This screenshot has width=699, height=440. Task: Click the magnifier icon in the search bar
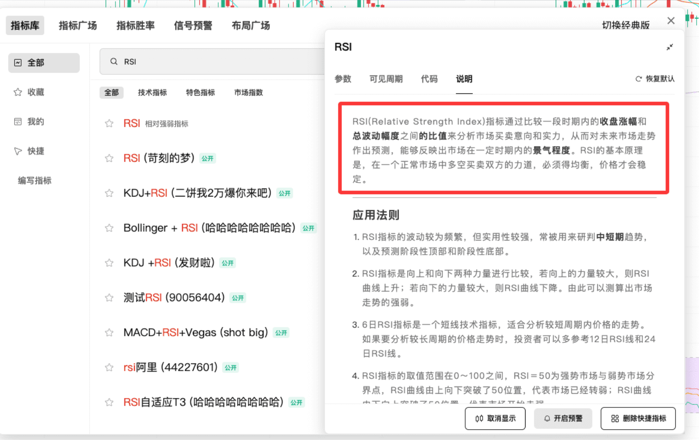113,61
